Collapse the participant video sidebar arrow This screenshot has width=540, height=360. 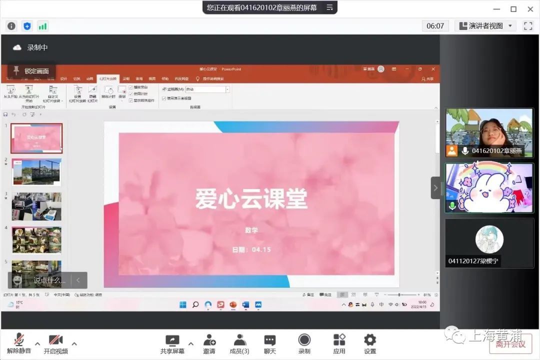(x=435, y=188)
